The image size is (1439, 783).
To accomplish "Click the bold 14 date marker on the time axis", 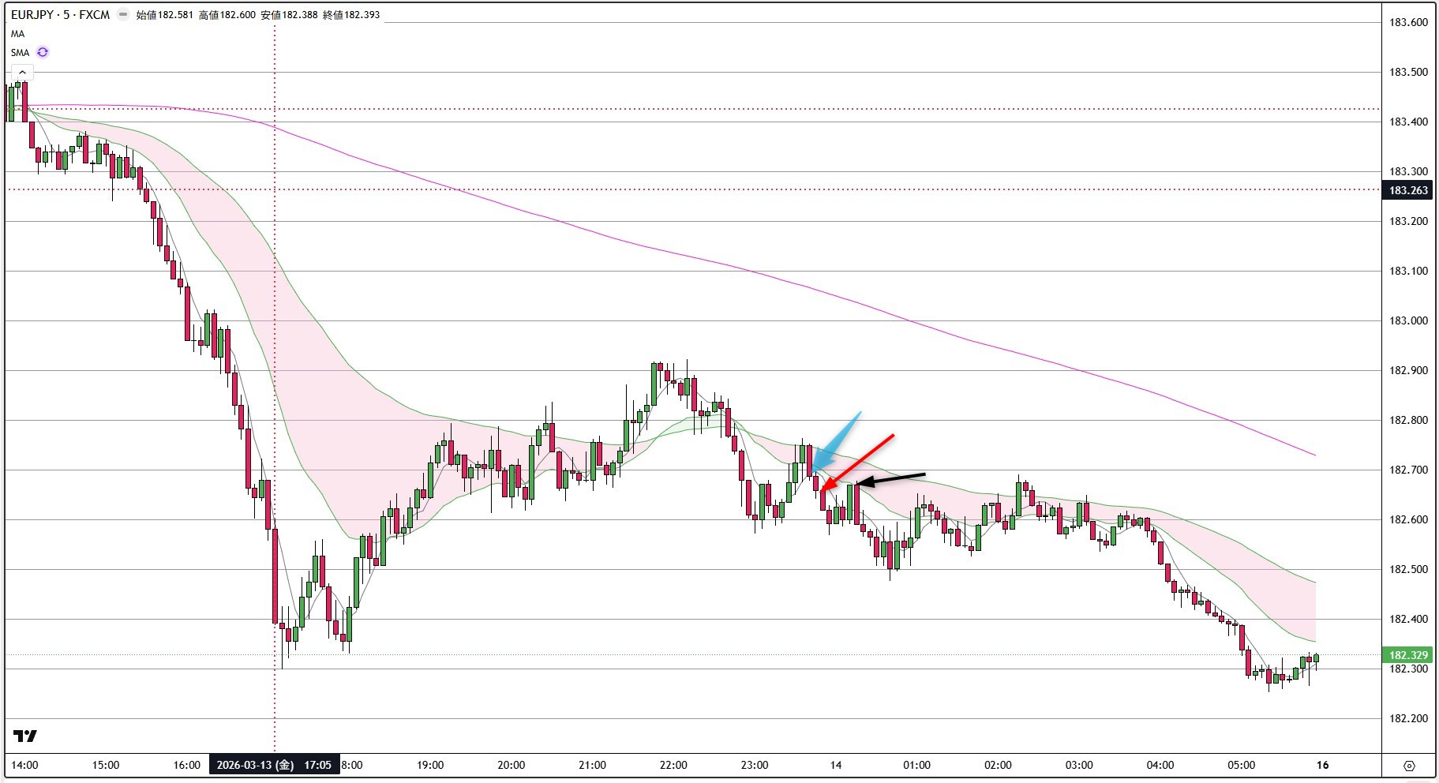I will pos(836,765).
